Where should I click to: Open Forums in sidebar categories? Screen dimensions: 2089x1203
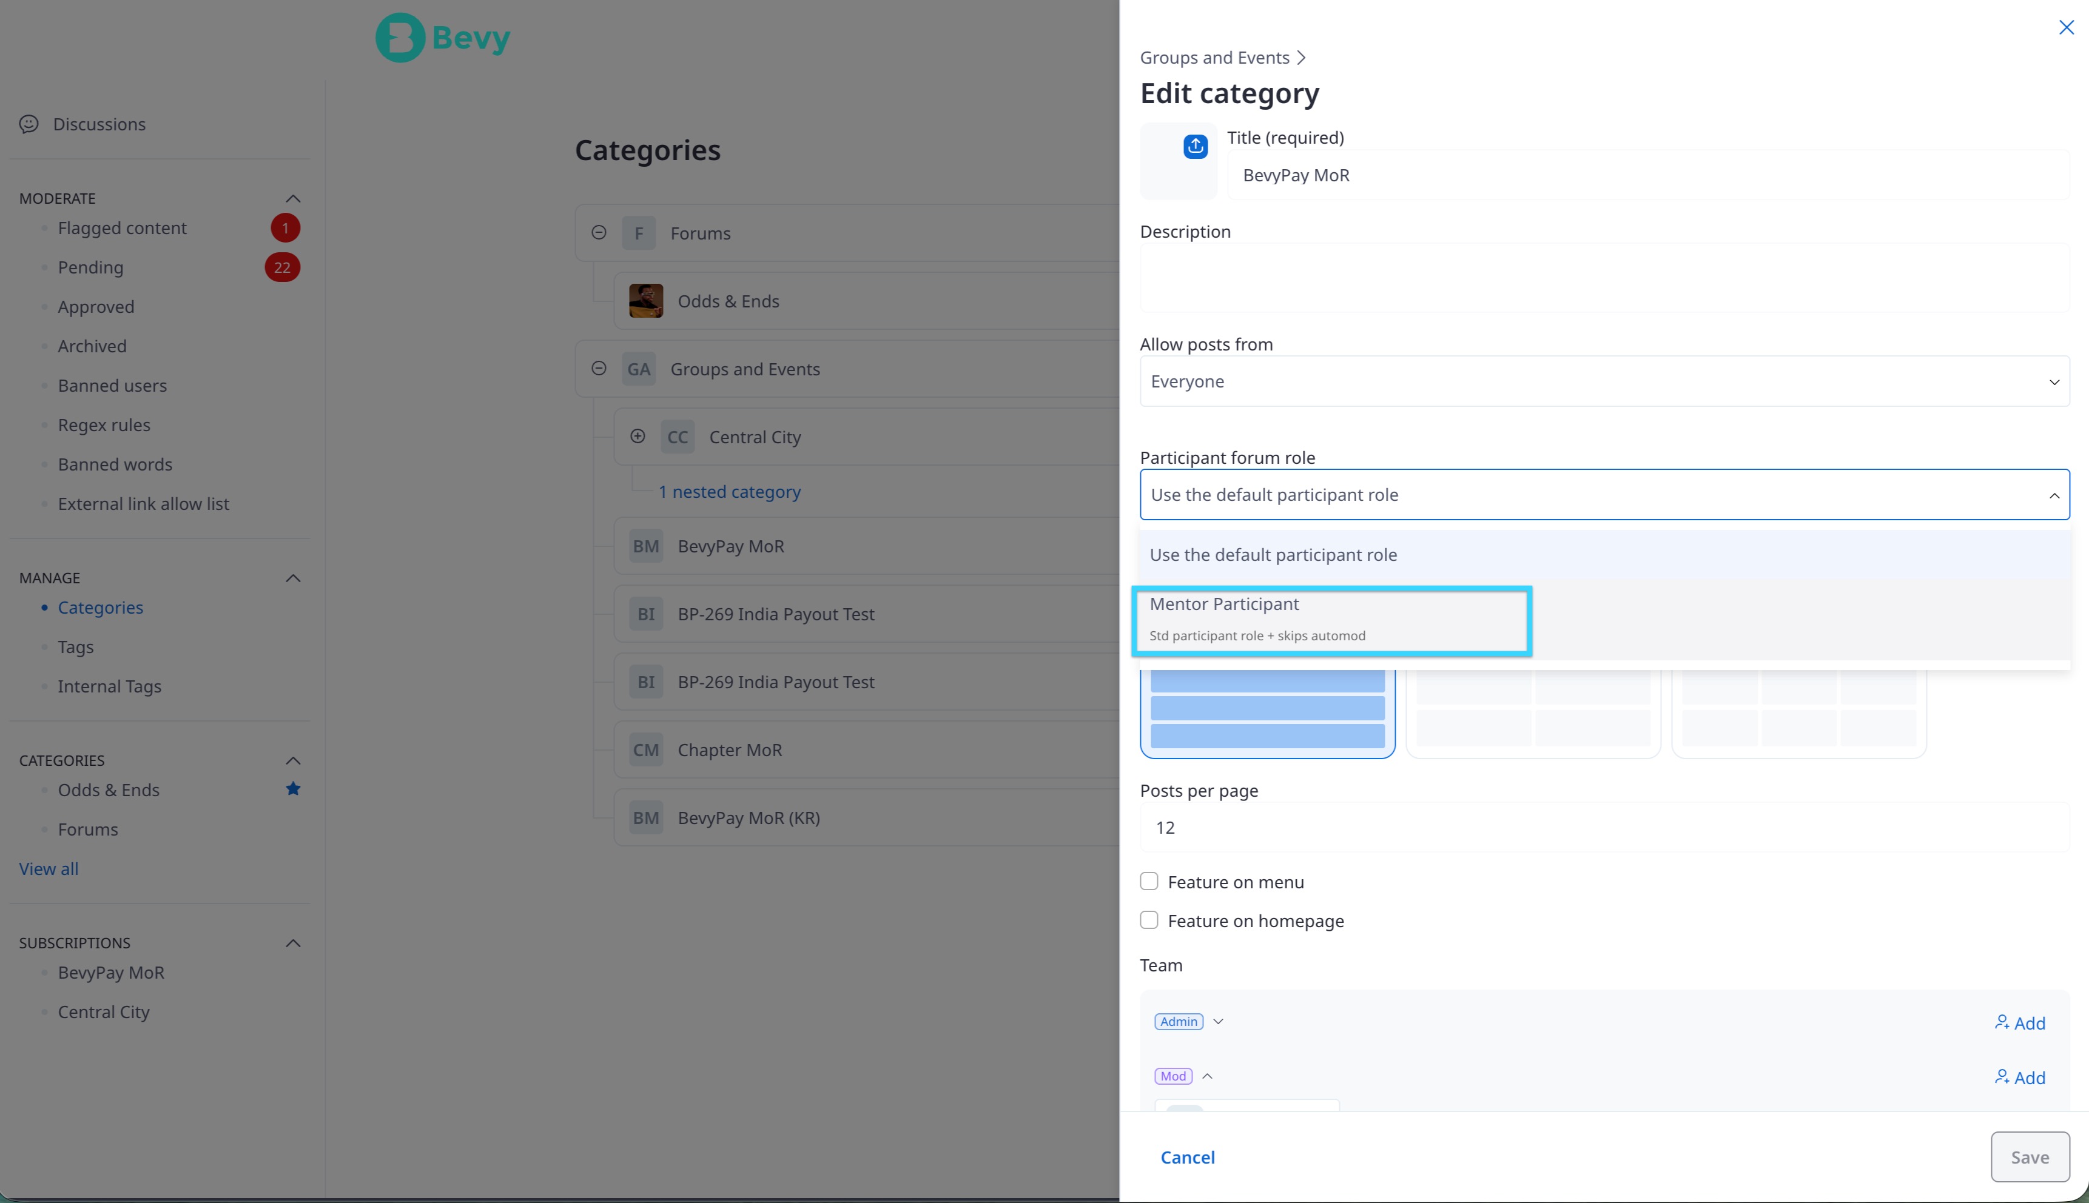(87, 829)
